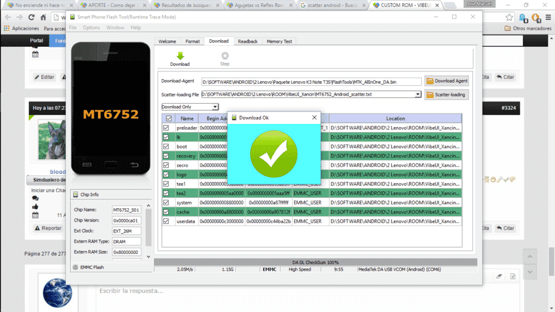Uncheck the lk partition checkbox
The image size is (555, 312).
coord(166,138)
